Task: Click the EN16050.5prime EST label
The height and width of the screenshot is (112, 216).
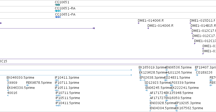Action: (x=178, y=98)
